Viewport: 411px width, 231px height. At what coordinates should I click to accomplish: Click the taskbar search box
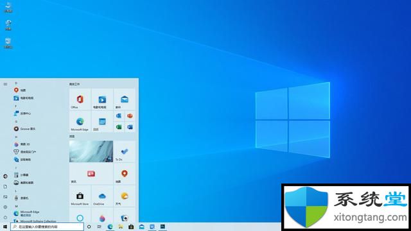pos(47,227)
